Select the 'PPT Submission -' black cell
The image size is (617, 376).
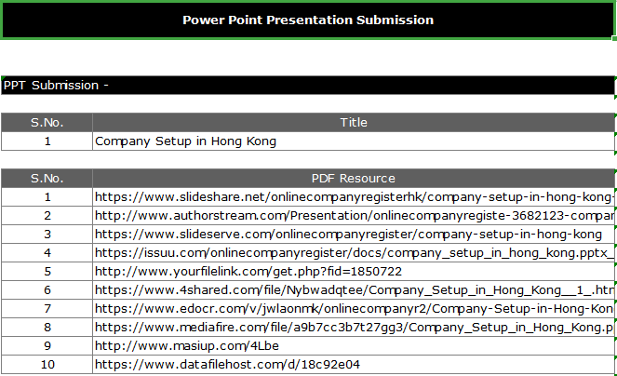pos(307,86)
